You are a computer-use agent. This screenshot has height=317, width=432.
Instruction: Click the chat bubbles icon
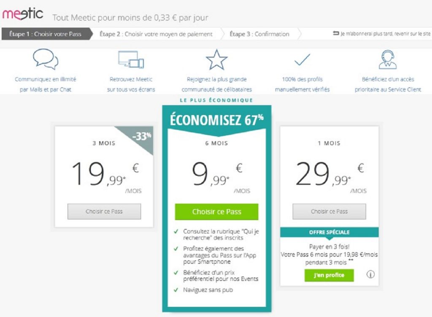pyautogui.click(x=46, y=59)
